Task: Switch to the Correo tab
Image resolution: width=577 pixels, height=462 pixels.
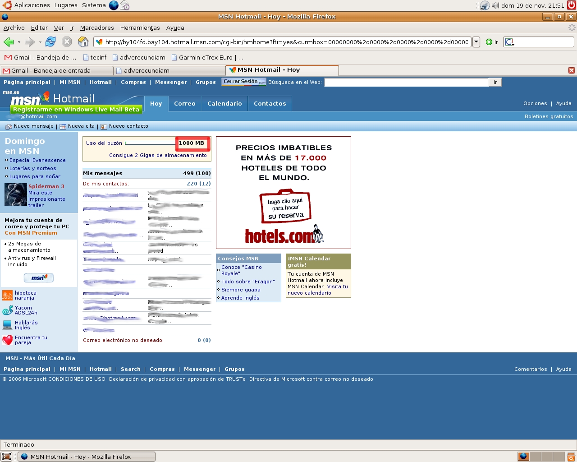Action: point(185,103)
